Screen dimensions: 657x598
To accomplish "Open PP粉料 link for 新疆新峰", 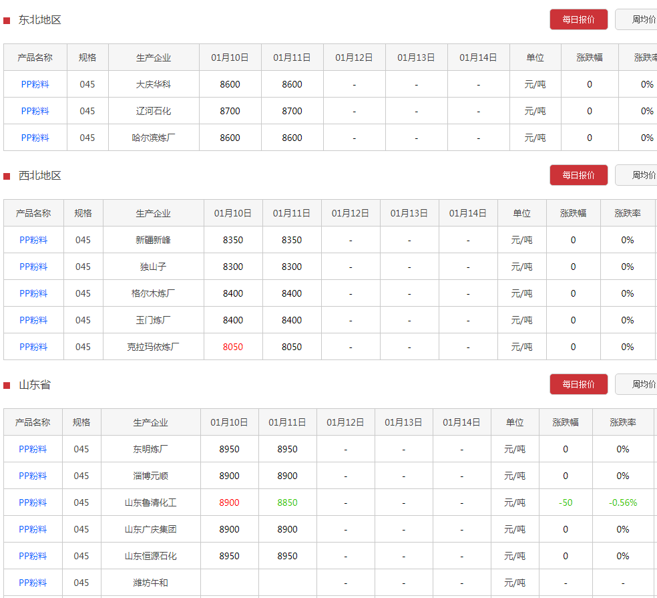I will [33, 240].
